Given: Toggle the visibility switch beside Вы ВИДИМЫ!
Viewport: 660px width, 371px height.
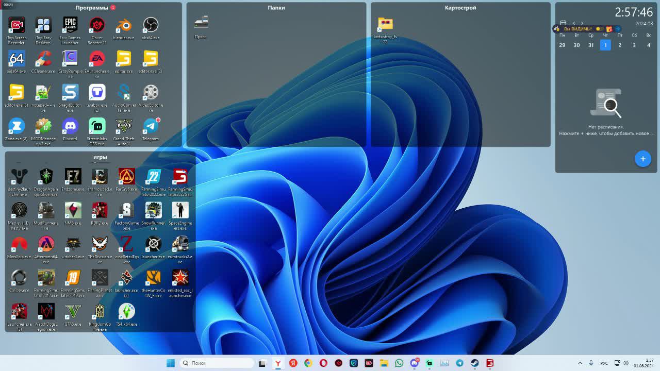Looking at the screenshot, I should (x=599, y=29).
